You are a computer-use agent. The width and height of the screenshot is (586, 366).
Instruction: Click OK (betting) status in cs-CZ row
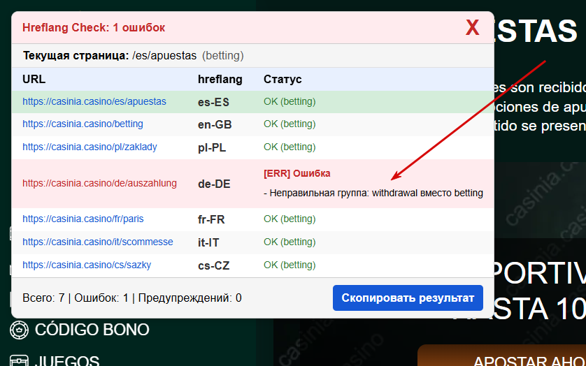[290, 265]
